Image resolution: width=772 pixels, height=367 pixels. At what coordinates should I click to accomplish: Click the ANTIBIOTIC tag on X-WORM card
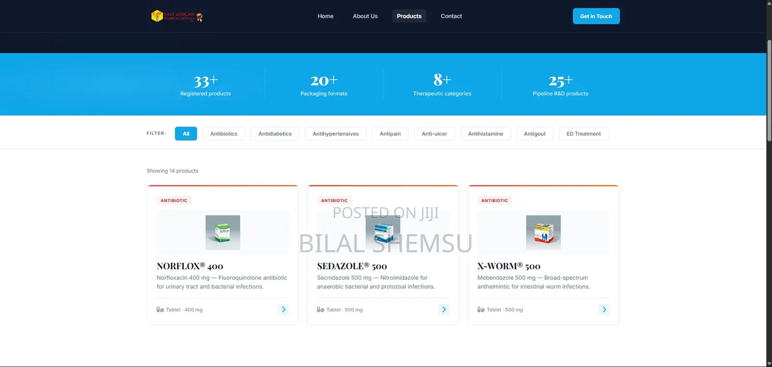pos(494,200)
